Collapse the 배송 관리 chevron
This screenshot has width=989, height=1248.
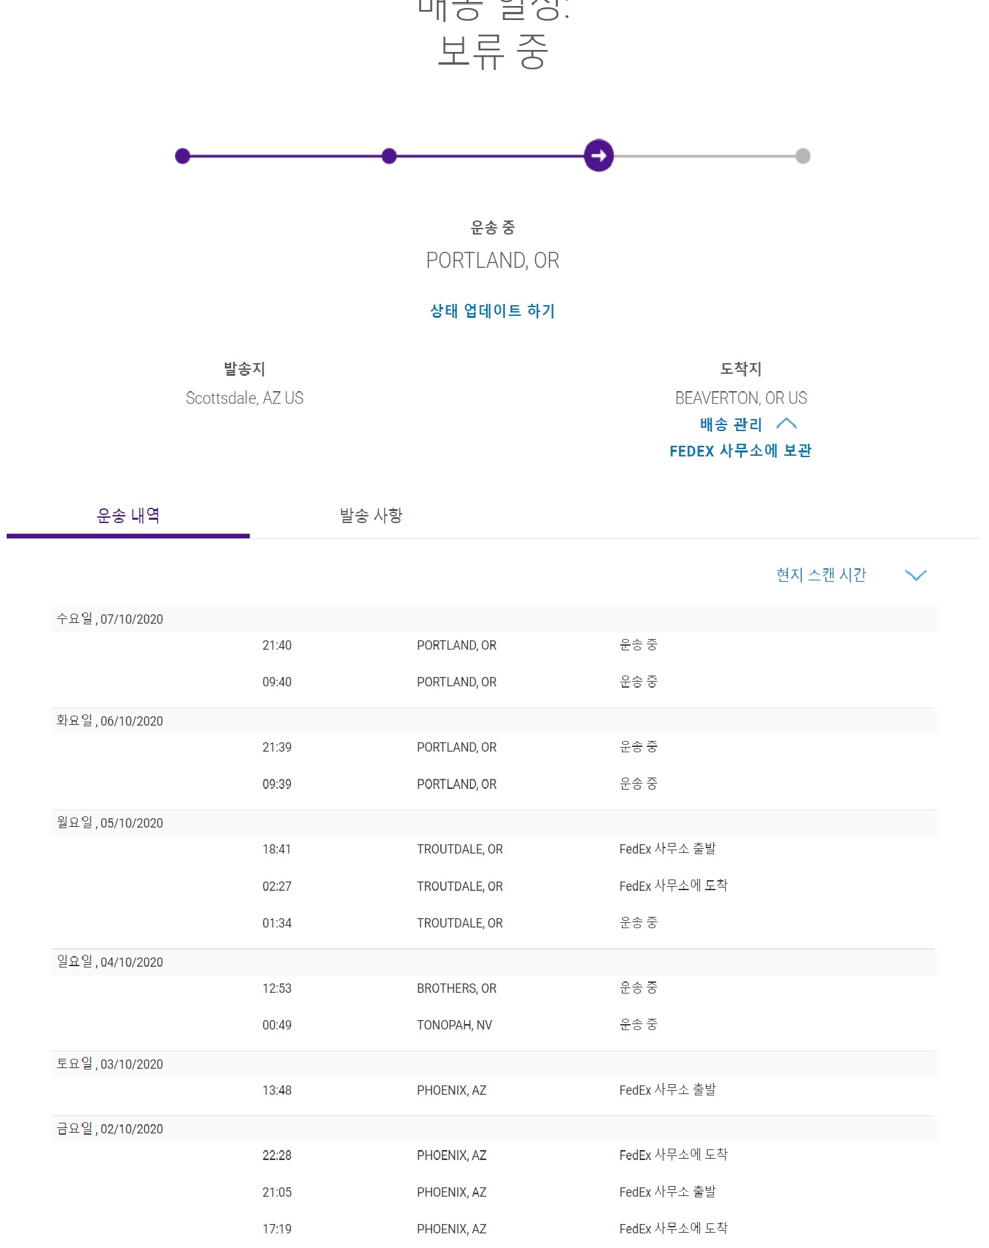787,424
